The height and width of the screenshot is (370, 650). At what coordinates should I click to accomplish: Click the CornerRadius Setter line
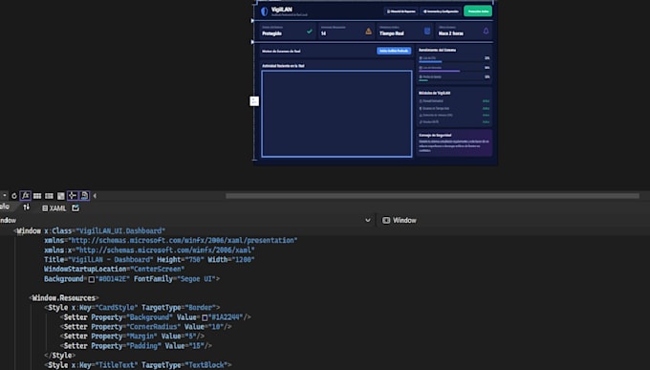pyautogui.click(x=145, y=327)
